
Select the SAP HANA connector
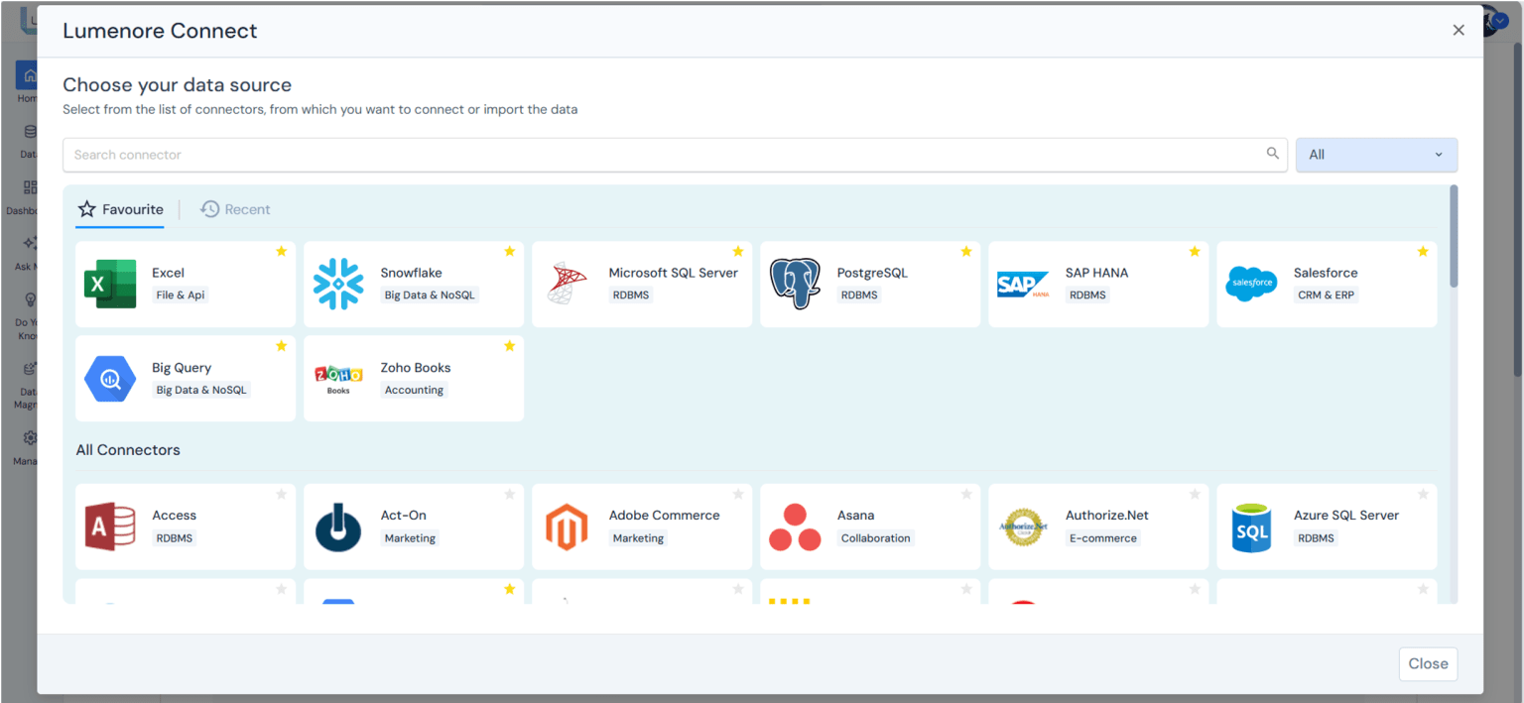pyautogui.click(x=1097, y=284)
